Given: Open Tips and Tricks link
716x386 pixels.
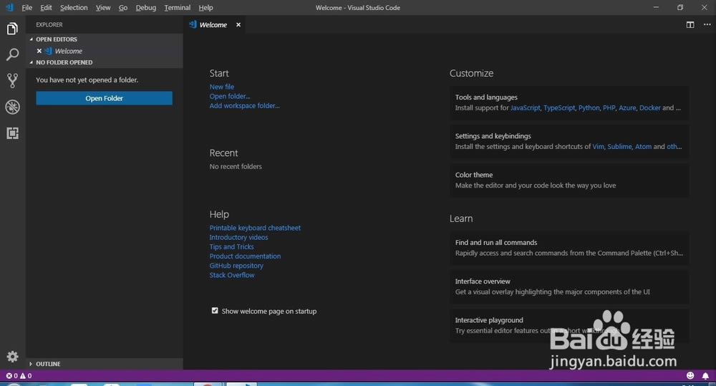Looking at the screenshot, I should (231, 246).
